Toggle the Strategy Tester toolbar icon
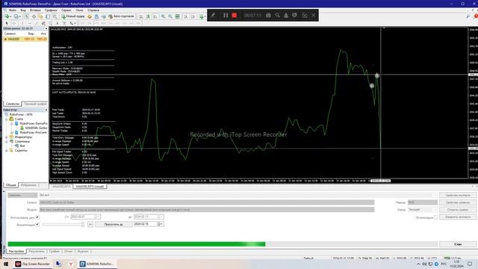 [x=55, y=16]
